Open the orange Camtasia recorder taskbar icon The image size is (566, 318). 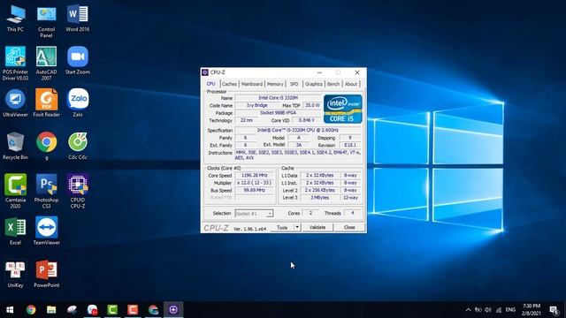coord(133,310)
